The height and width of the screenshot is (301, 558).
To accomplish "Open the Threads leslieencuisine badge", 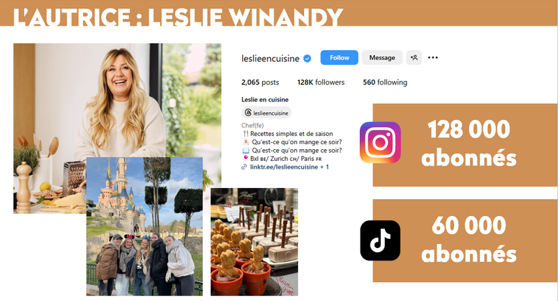I will click(266, 113).
